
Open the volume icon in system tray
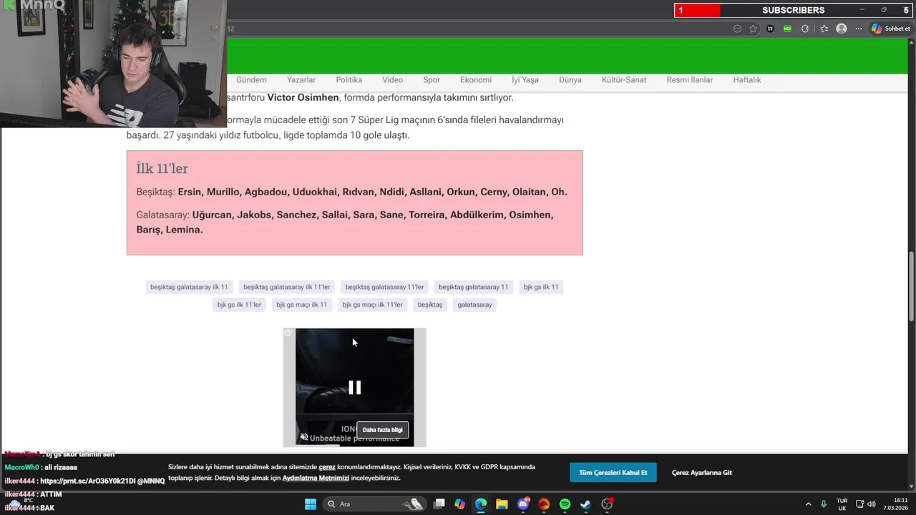tap(872, 504)
